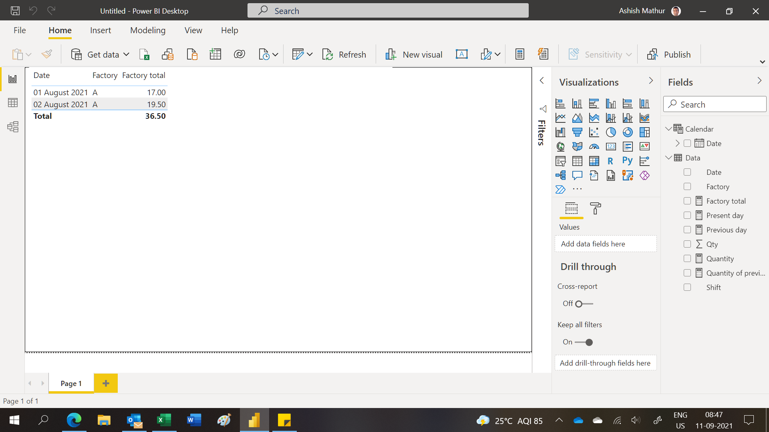Tick the Present day checkbox
This screenshot has height=432, width=769.
(687, 215)
